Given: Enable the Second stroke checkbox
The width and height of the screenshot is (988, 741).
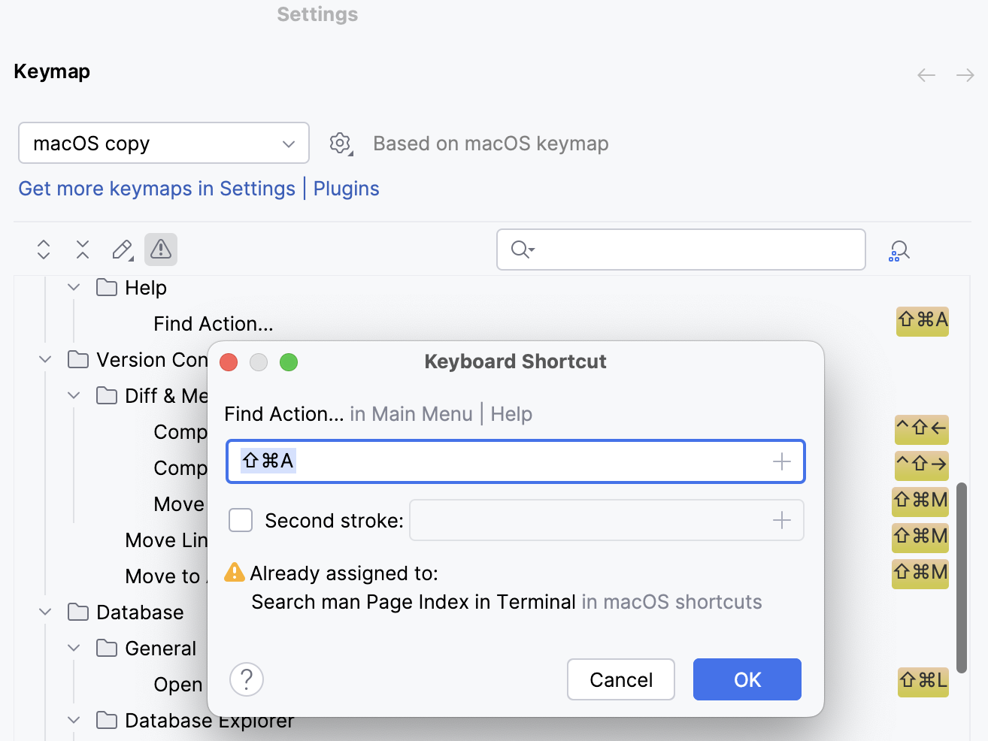Looking at the screenshot, I should point(241,520).
